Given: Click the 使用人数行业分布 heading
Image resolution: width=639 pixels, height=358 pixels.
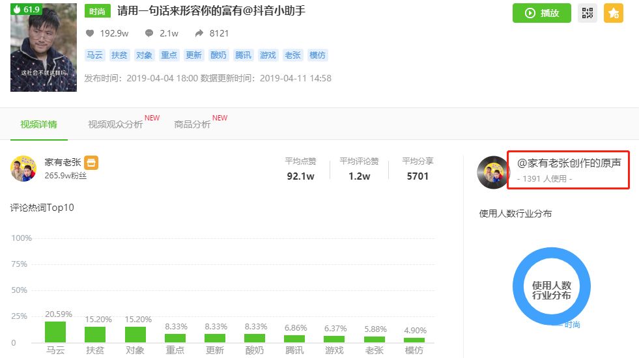Looking at the screenshot, I should tap(515, 213).
